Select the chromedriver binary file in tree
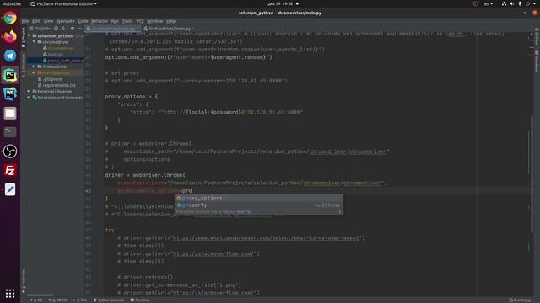540x303 pixels. tap(61, 48)
